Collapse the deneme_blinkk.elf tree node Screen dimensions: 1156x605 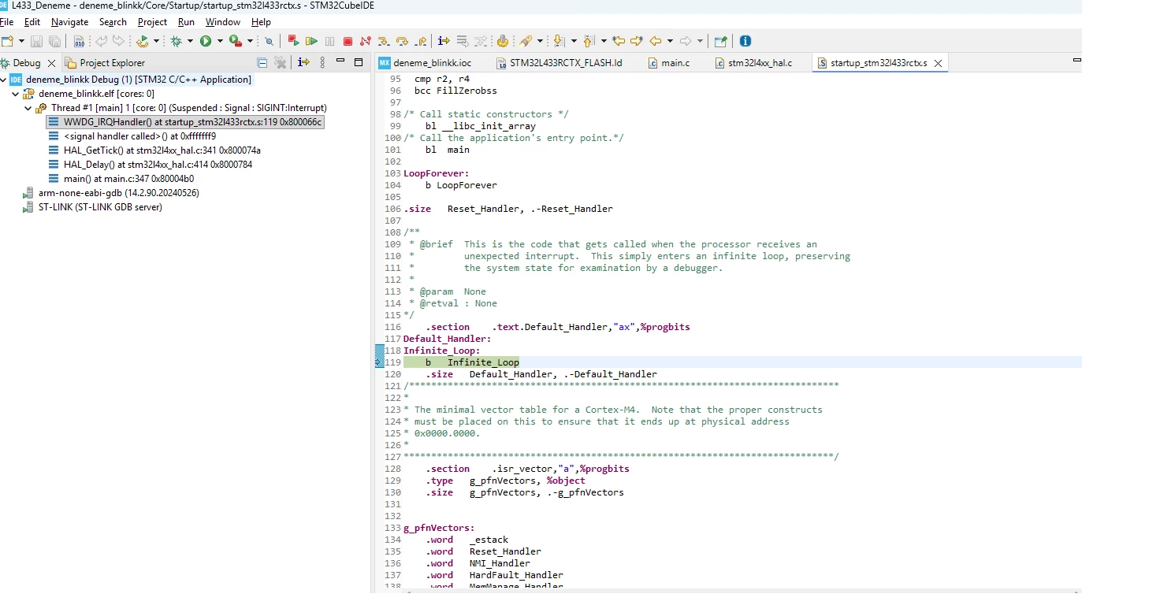click(x=16, y=94)
